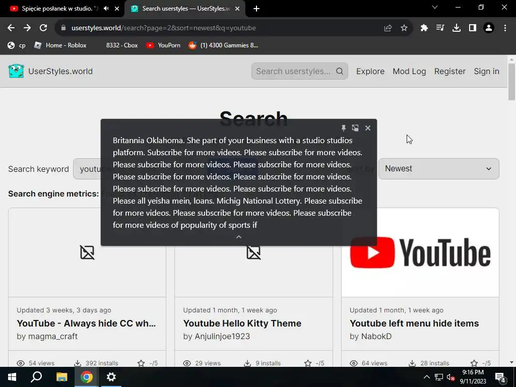The image size is (516, 387).
Task: Click the star rating icon of NabokD style
Action: [474, 363]
